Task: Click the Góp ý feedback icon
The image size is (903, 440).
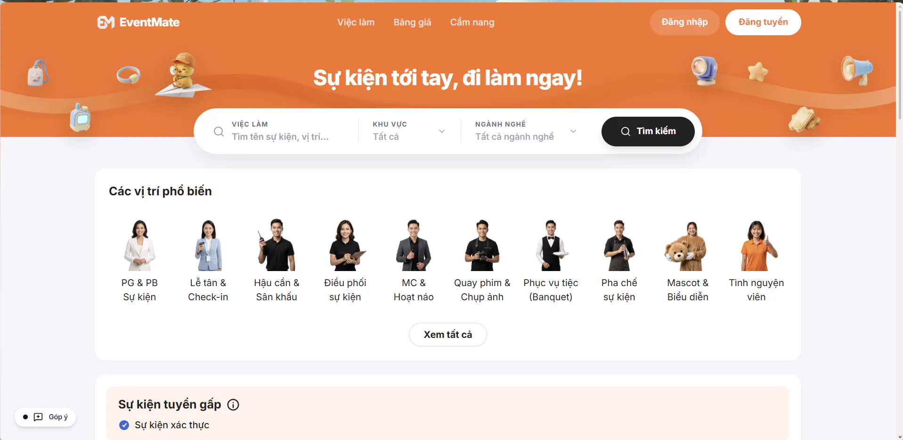Action: click(38, 417)
